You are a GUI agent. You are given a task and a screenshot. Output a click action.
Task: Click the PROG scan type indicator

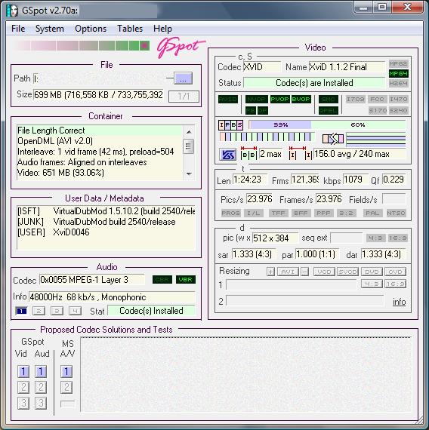[230, 213]
